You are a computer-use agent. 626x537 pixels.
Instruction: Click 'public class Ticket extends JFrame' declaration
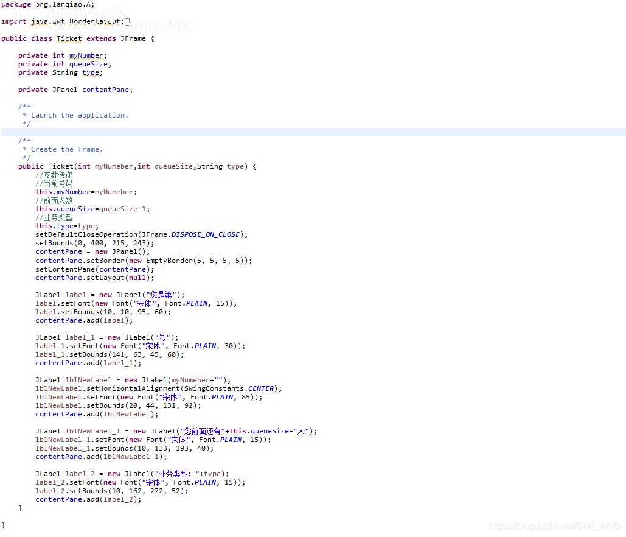(77, 38)
